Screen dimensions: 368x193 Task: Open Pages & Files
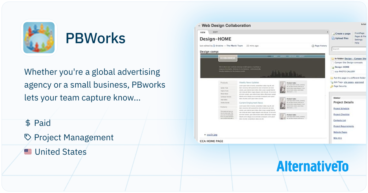tap(360, 36)
